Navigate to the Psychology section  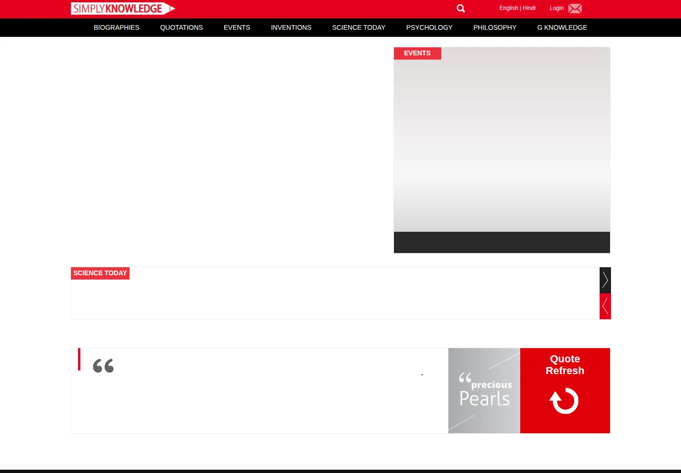[429, 27]
